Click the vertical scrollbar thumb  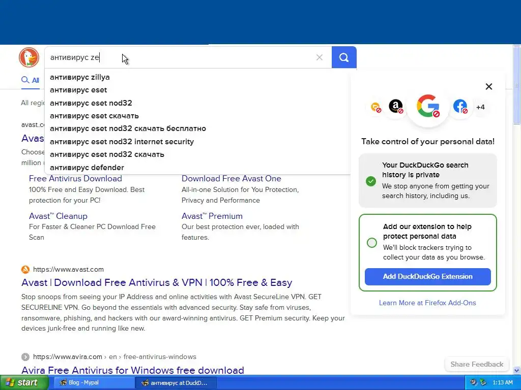pos(517,85)
